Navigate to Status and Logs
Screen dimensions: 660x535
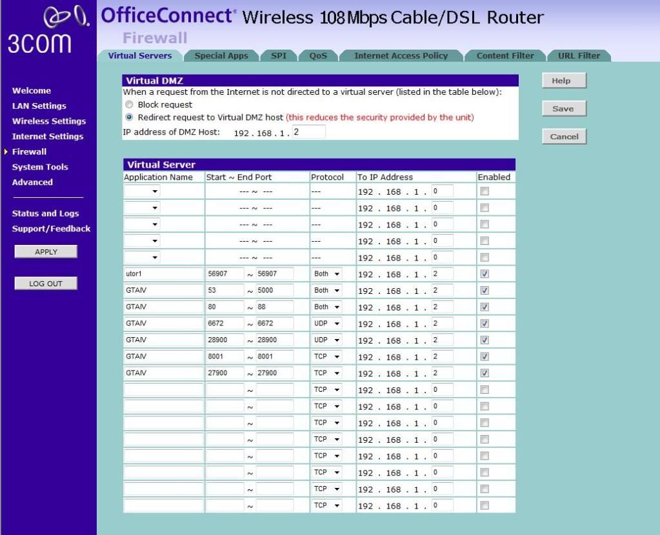(45, 213)
